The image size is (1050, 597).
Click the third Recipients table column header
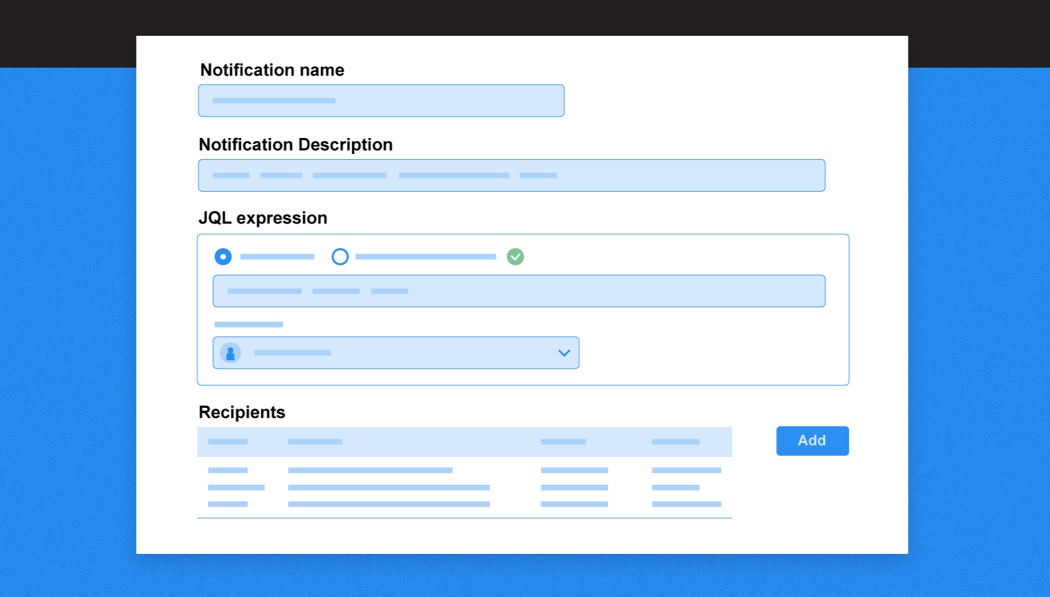(563, 442)
